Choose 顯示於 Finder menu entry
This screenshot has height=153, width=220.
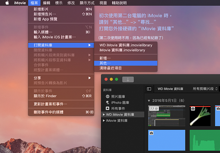pos(61,96)
